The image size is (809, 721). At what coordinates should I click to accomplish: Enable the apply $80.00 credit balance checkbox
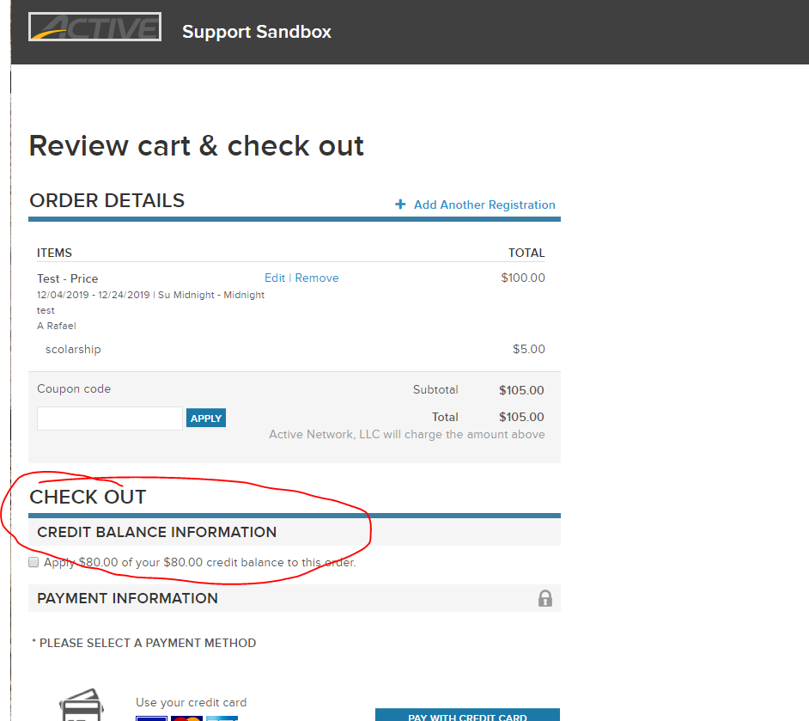coord(33,561)
